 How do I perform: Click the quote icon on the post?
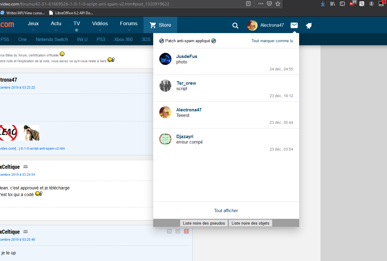(169, 231)
